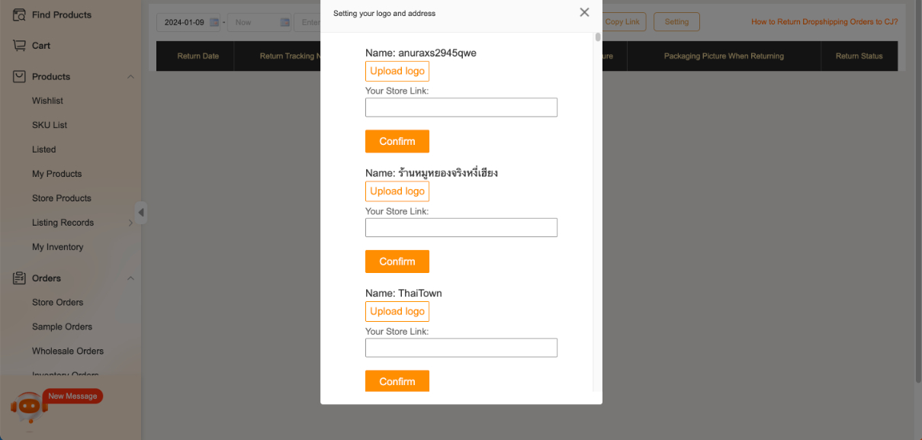
Task: Open How to Return Dropshipping Orders link
Action: (824, 22)
